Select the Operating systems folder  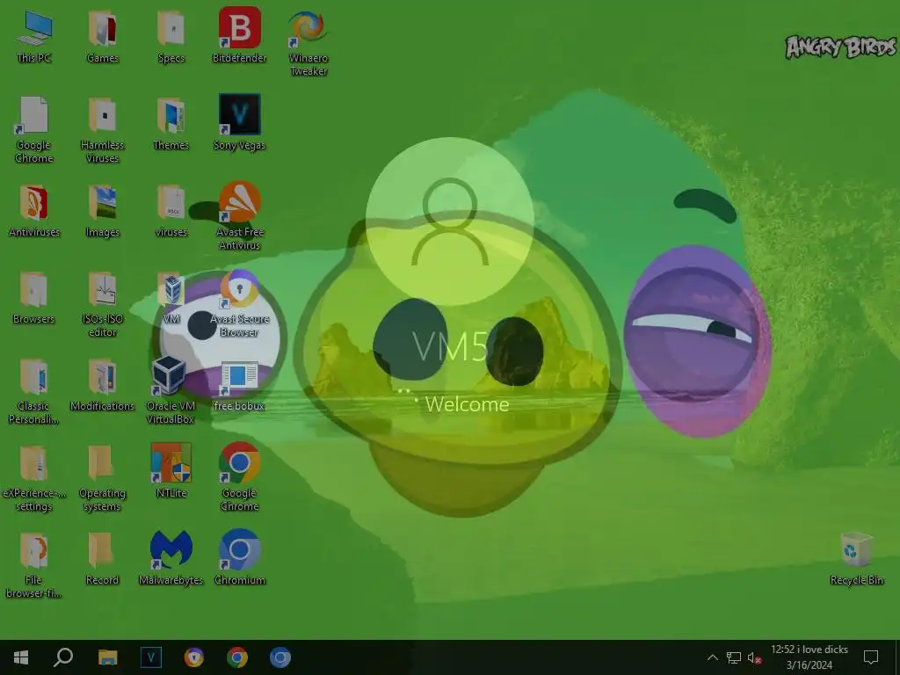click(103, 478)
